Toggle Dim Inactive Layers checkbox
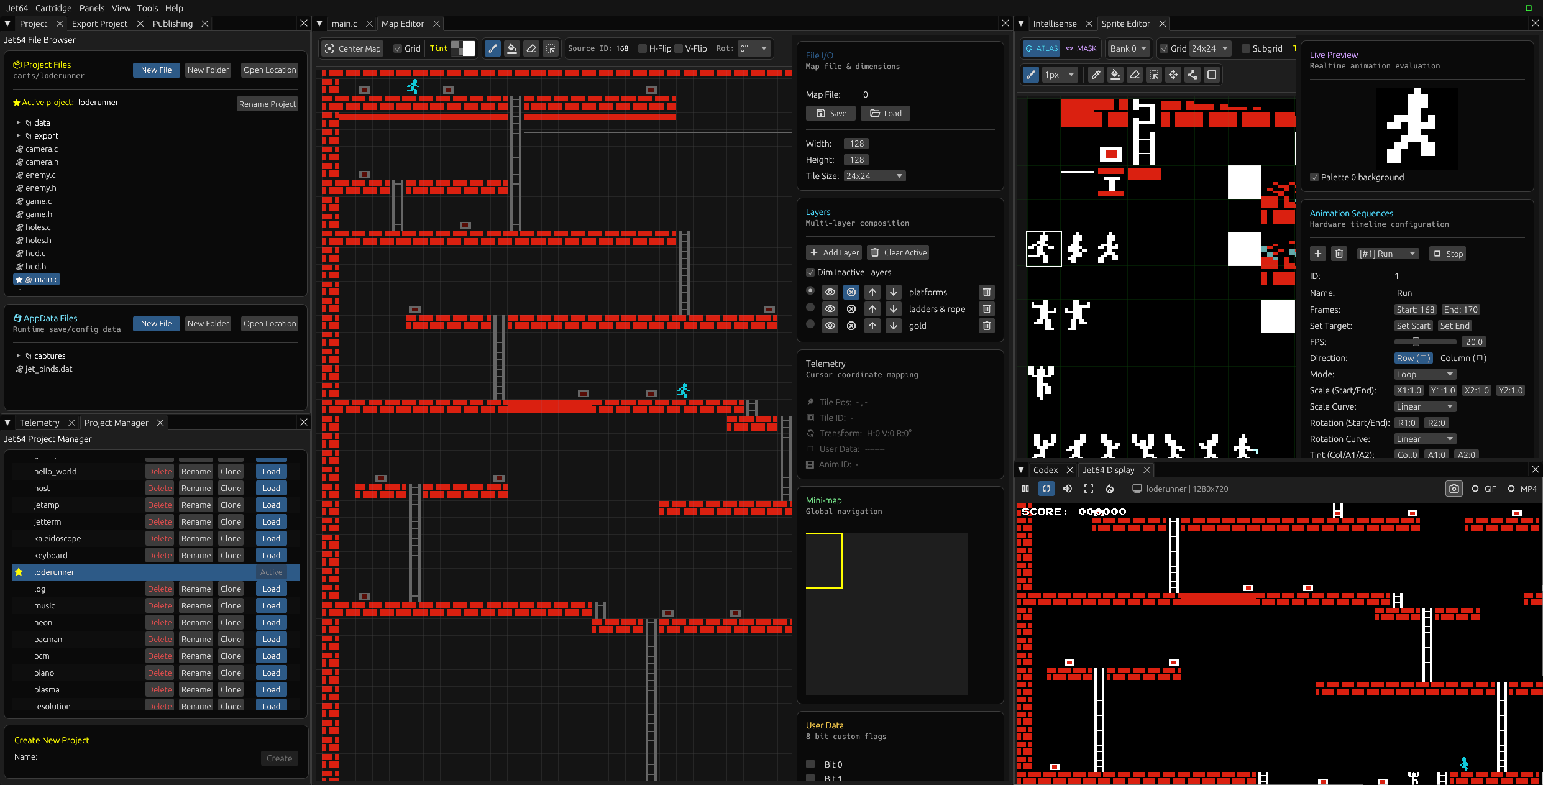The height and width of the screenshot is (785, 1543). [810, 272]
